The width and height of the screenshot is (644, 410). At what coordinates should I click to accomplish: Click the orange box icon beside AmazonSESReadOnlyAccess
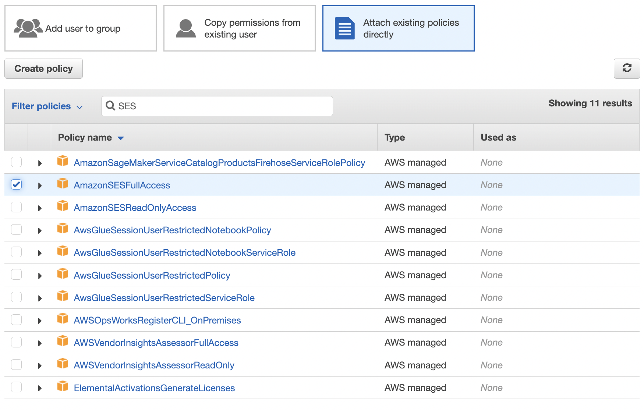click(x=63, y=206)
